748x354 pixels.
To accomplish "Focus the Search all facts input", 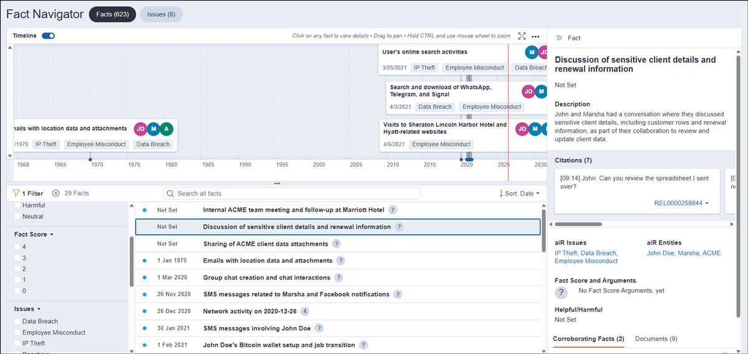I will (x=292, y=193).
